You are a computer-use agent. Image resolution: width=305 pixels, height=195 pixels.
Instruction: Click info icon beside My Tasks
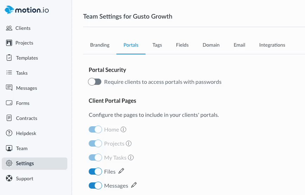pyautogui.click(x=131, y=157)
